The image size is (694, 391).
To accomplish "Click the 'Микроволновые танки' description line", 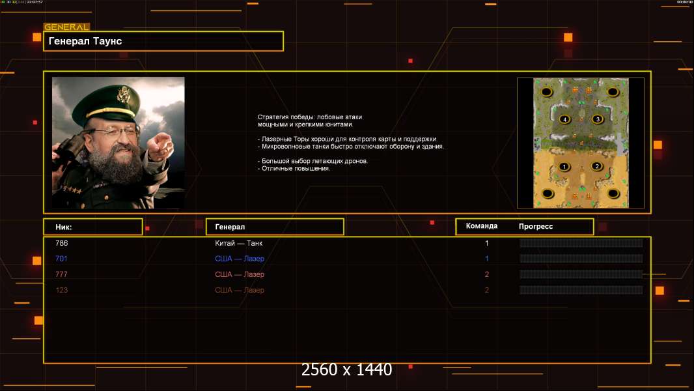I will point(350,146).
